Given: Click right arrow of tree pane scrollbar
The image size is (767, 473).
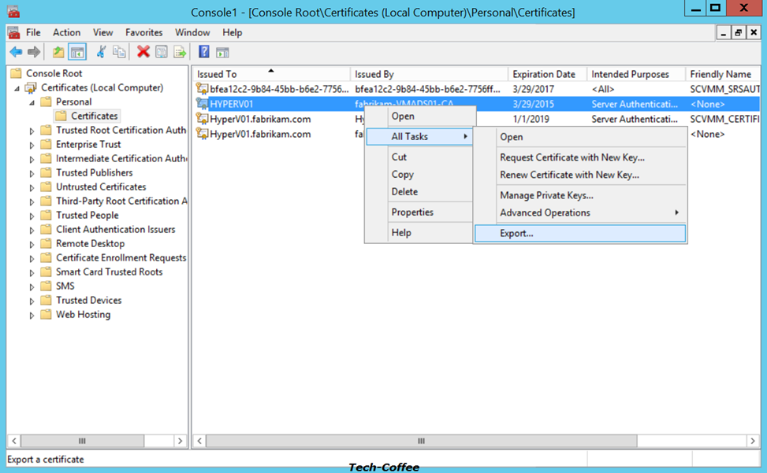Looking at the screenshot, I should (x=180, y=441).
